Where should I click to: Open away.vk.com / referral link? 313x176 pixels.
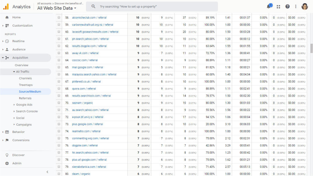tap(85, 53)
